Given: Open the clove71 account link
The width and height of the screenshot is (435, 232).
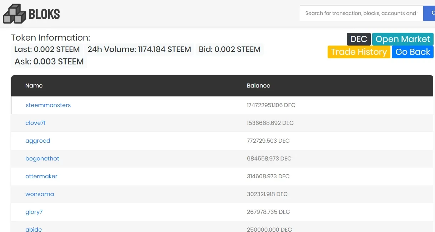Looking at the screenshot, I should tap(35, 123).
